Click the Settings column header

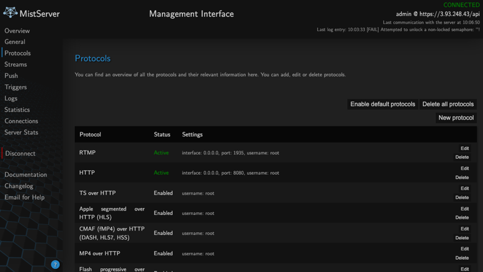coord(192,134)
